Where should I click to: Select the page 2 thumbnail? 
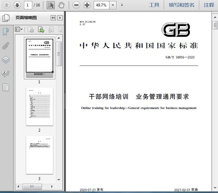point(39,107)
